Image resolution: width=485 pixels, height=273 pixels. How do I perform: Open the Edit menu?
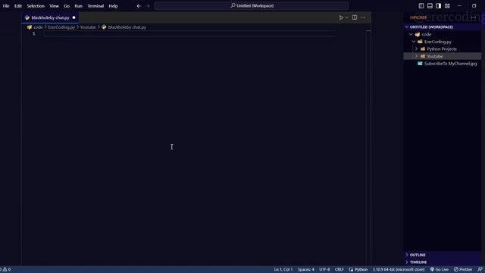(x=18, y=6)
